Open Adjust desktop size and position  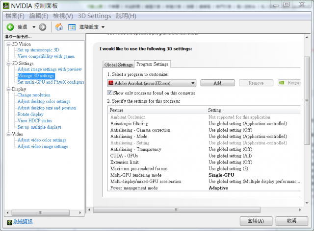pos(47,108)
